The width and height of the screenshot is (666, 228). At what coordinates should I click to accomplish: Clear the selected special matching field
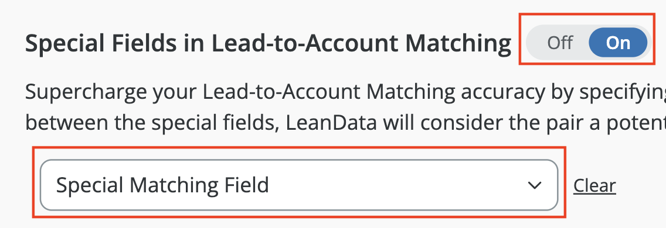[594, 186]
